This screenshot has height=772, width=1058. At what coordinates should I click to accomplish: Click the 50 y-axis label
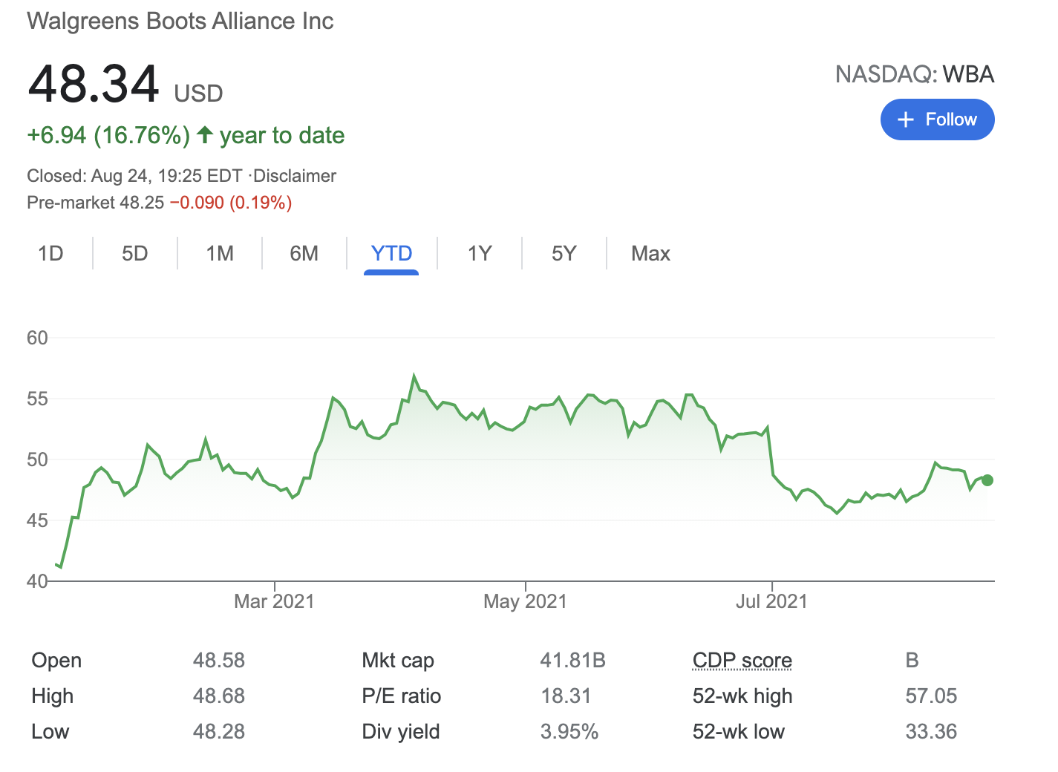coord(37,459)
